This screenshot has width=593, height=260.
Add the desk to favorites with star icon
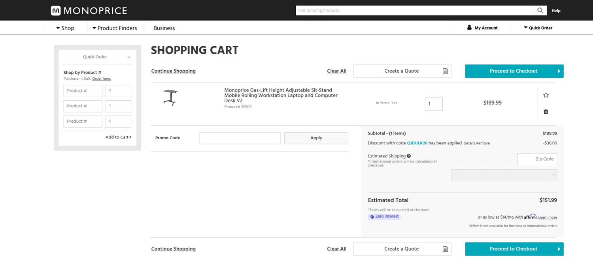pyautogui.click(x=546, y=95)
